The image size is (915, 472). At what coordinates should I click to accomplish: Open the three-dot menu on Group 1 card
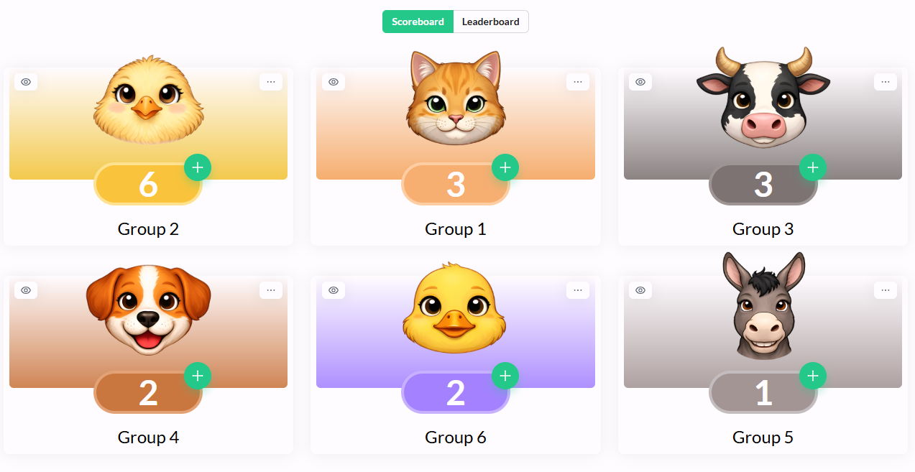pos(578,82)
